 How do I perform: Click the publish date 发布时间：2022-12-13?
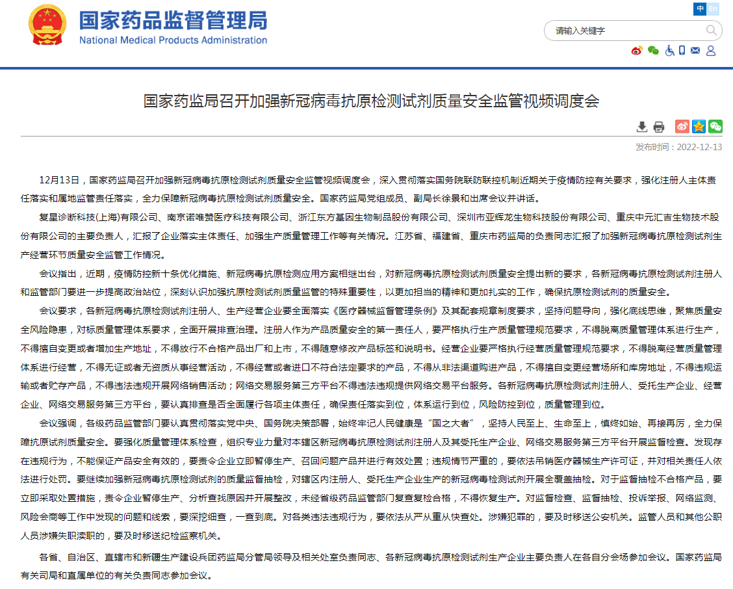coord(679,147)
